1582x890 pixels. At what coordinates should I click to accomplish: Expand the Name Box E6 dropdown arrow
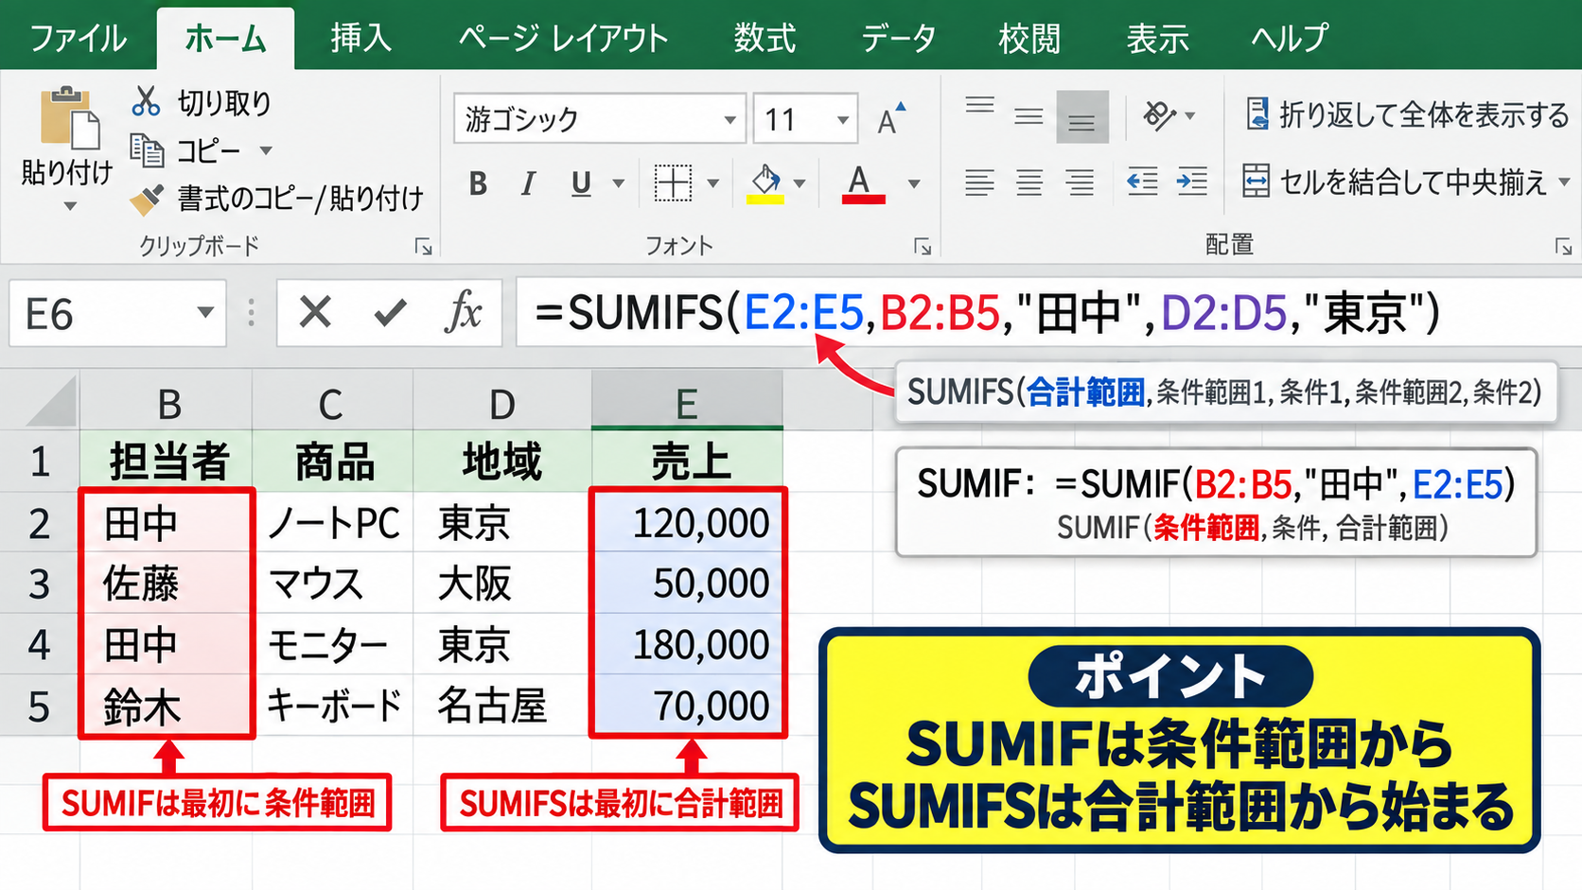coord(204,312)
